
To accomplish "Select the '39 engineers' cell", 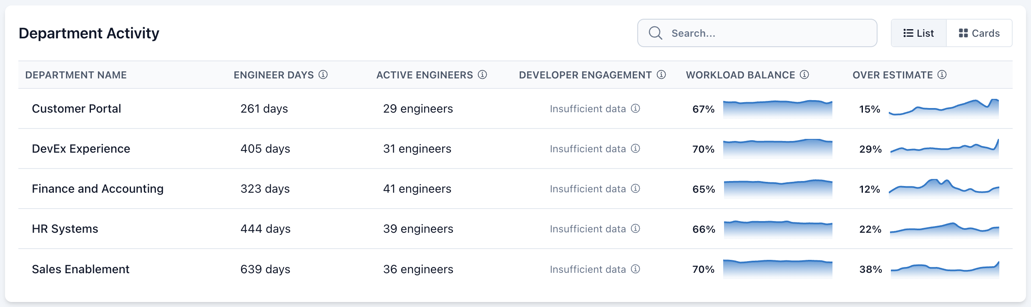I will point(418,229).
